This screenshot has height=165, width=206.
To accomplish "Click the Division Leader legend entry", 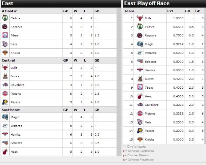I will [x=135, y=146].
